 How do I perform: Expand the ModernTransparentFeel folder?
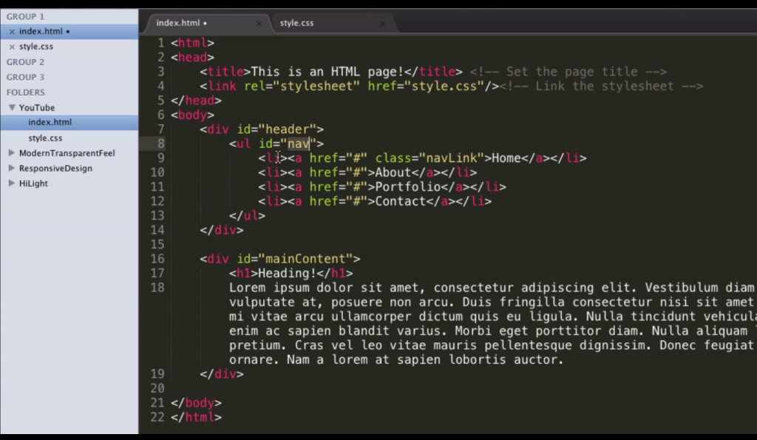(11, 153)
